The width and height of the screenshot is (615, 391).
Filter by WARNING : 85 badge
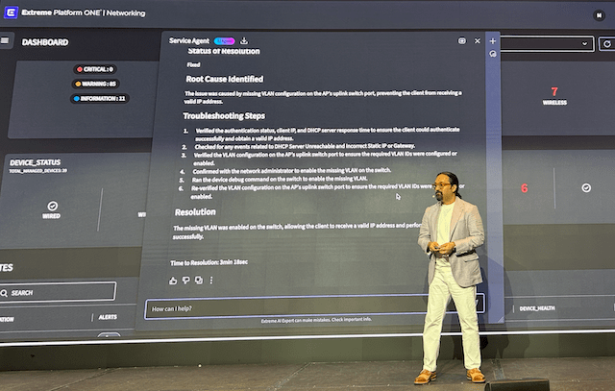pos(96,84)
